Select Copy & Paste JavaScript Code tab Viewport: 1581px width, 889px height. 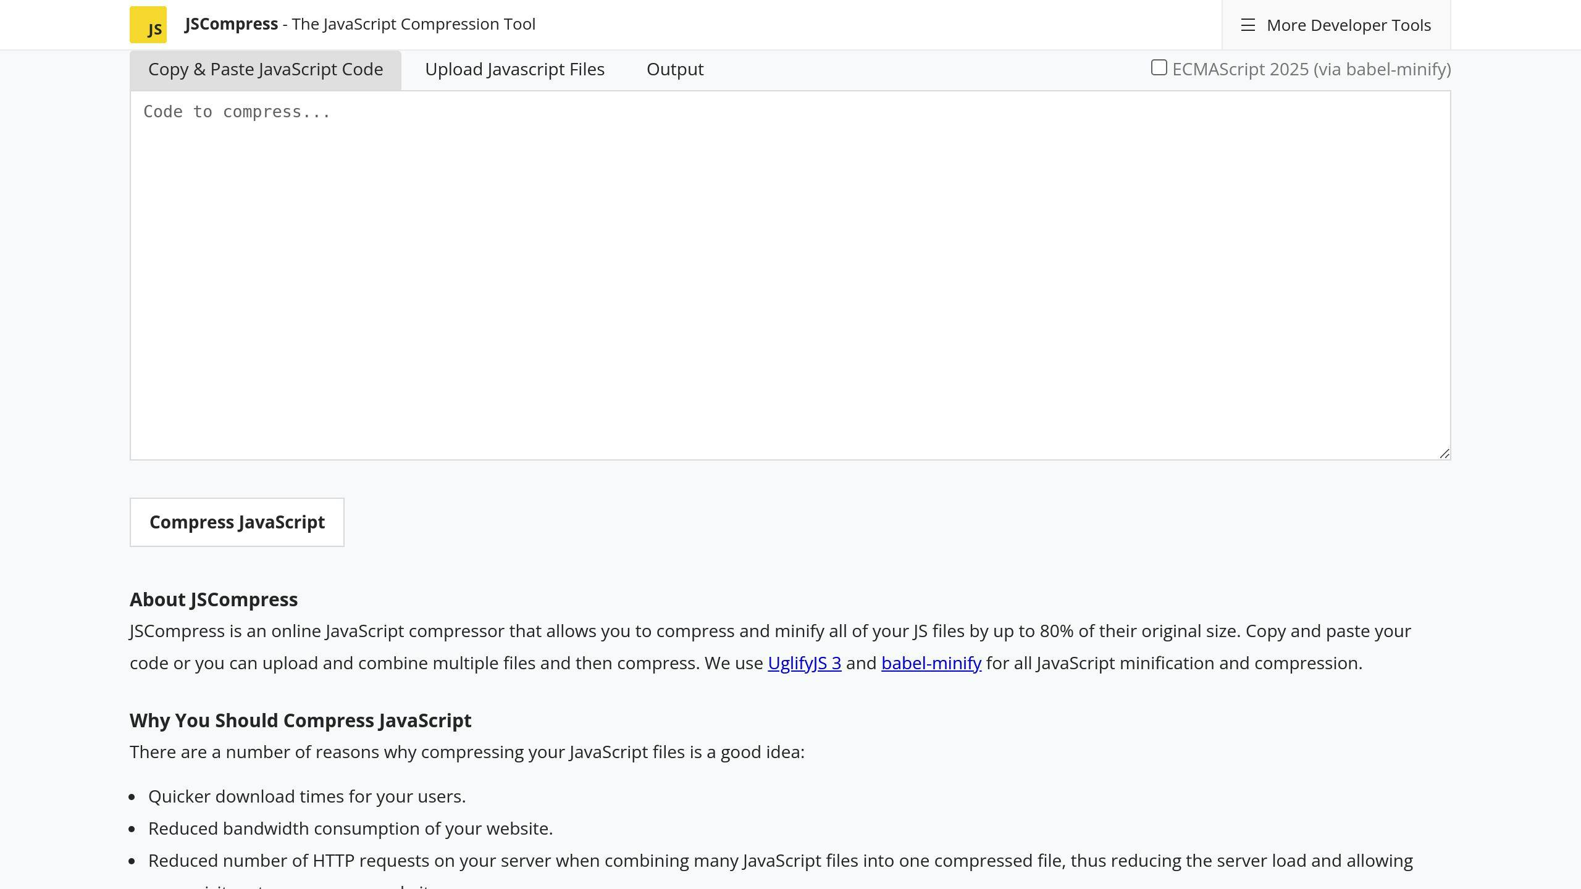pyautogui.click(x=266, y=70)
